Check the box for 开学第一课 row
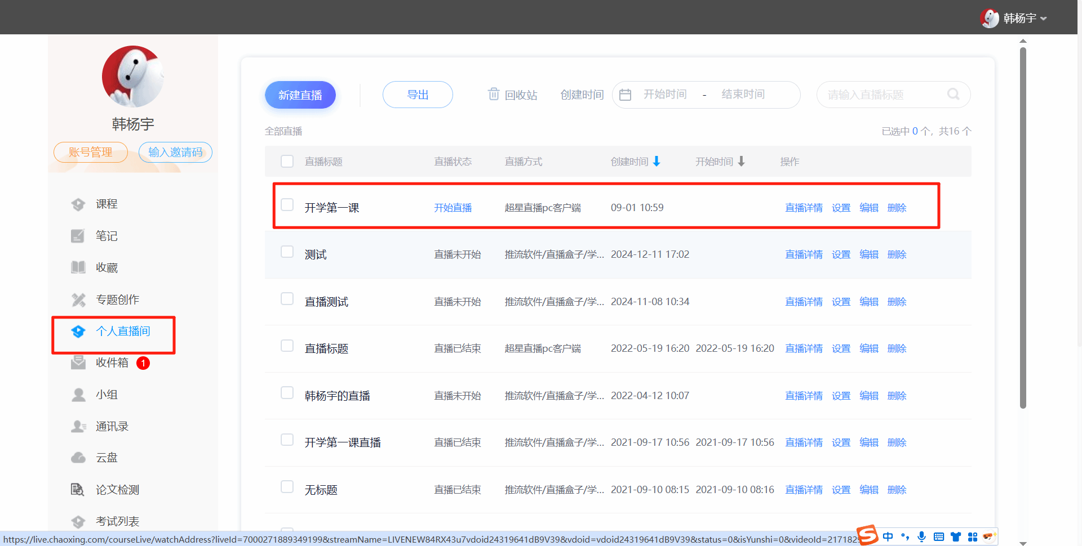This screenshot has height=546, width=1082. click(x=287, y=205)
